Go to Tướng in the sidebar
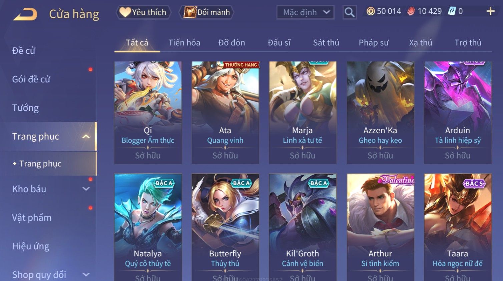This screenshot has height=281, width=503. (x=25, y=108)
